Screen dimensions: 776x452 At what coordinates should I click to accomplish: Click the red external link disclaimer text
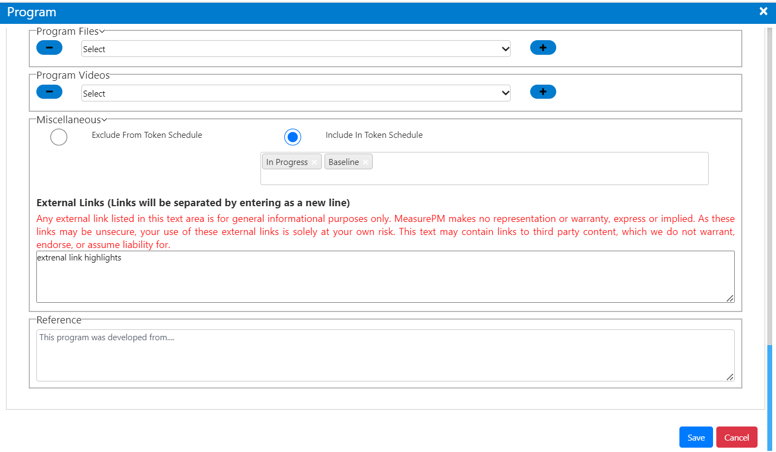385,232
